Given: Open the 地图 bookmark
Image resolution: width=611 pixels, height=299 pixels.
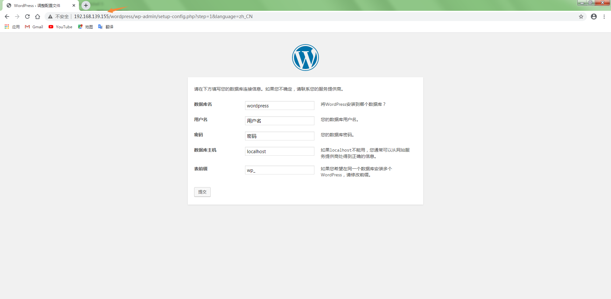Looking at the screenshot, I should tap(85, 27).
